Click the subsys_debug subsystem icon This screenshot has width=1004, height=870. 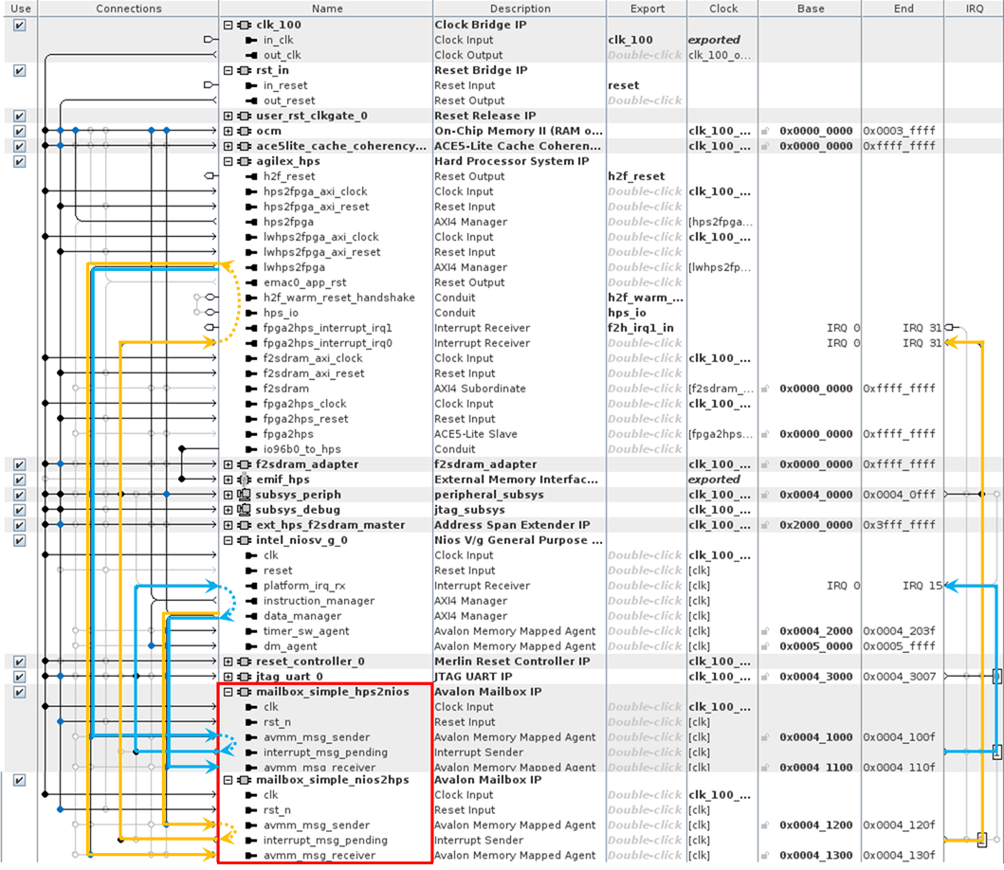click(244, 510)
